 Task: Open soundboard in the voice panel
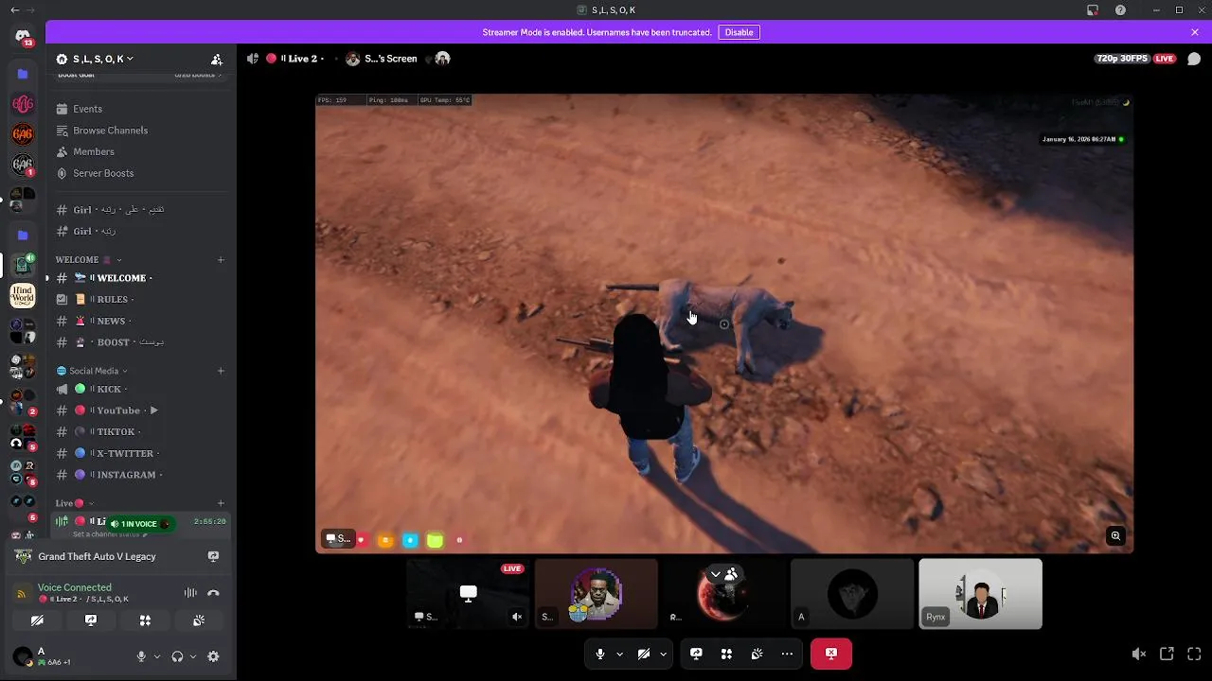point(199,620)
